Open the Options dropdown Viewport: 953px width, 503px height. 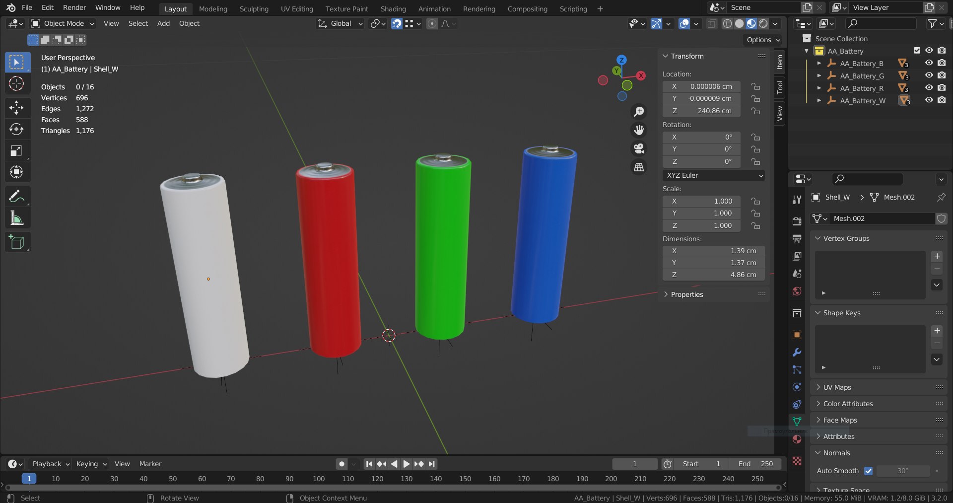tap(763, 40)
